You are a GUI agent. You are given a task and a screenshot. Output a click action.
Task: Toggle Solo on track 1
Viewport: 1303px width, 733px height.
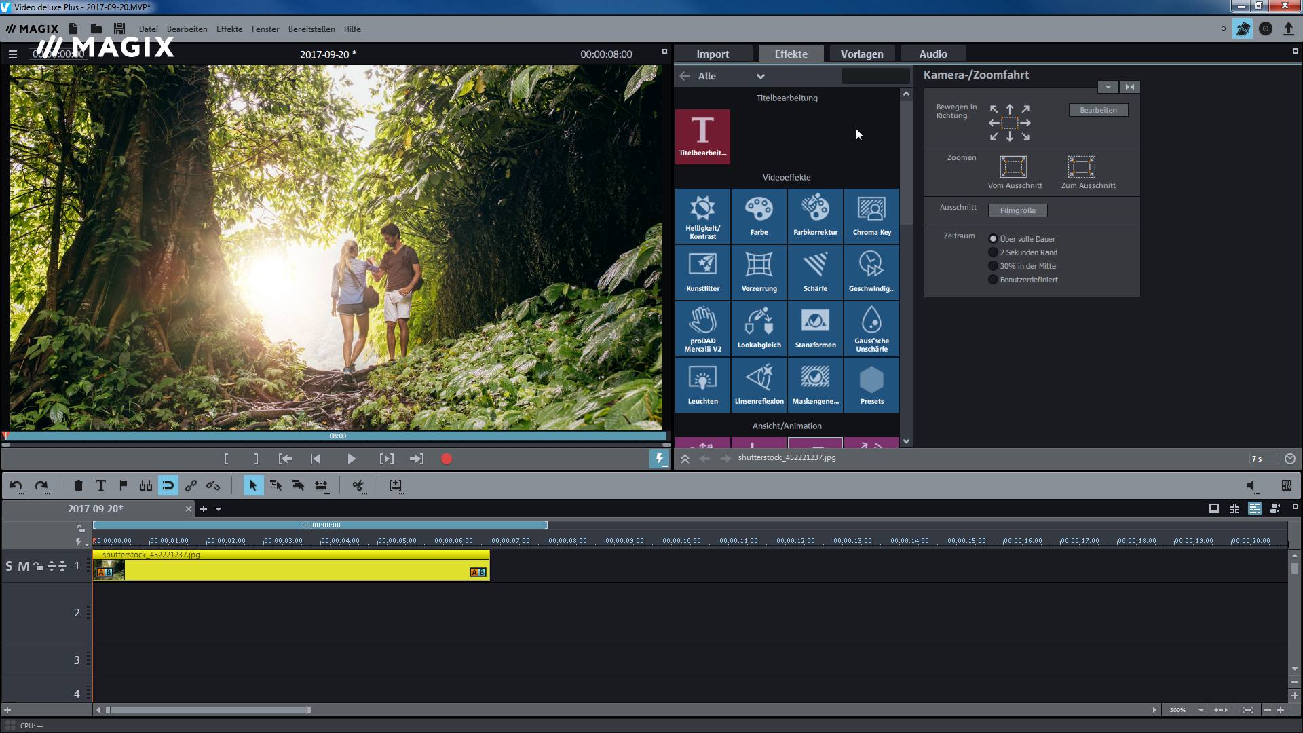coord(9,566)
